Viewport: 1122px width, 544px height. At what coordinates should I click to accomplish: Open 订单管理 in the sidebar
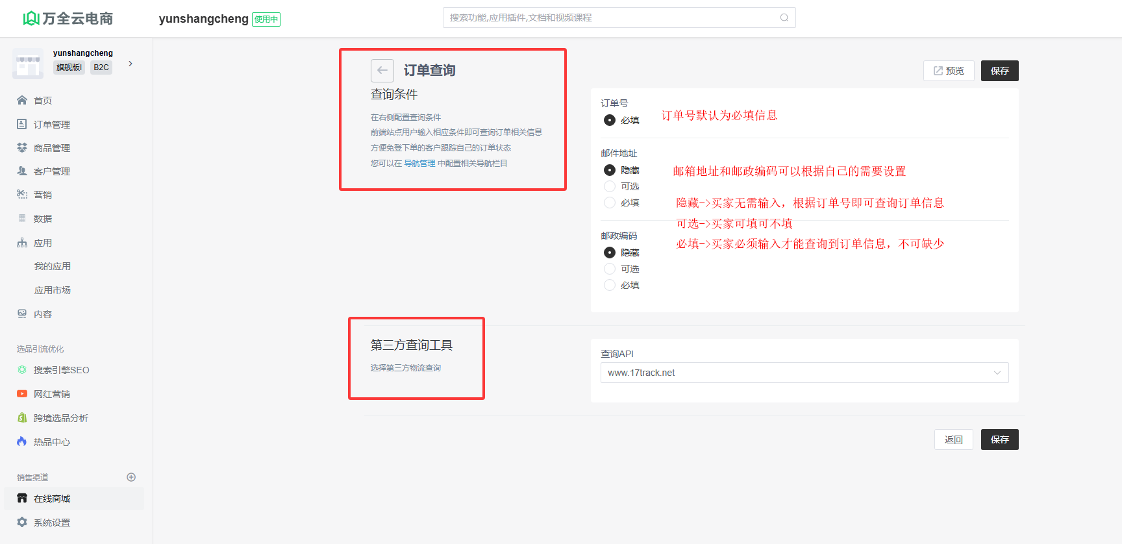[51, 124]
